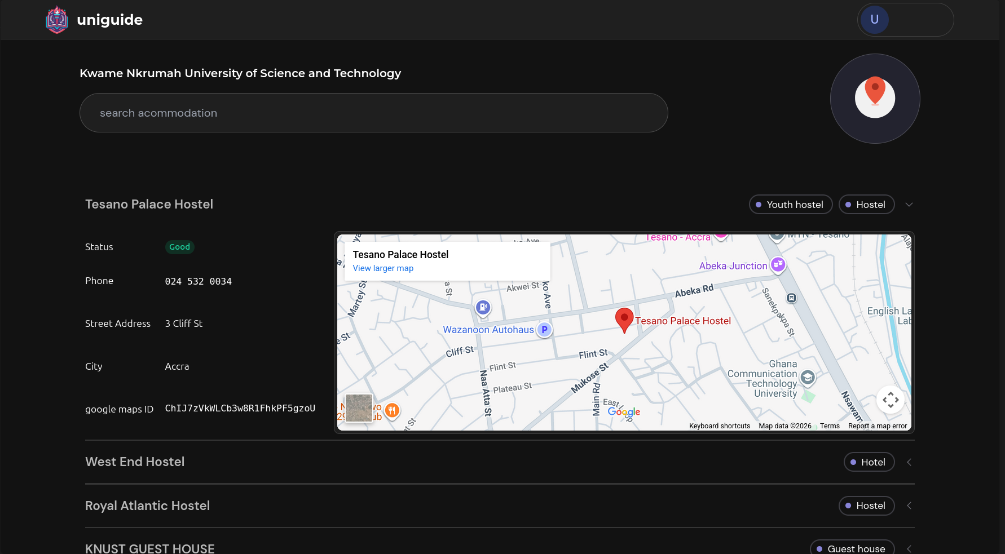1005x554 pixels.
Task: Click the Ghana Communication Technology University marker
Action: pos(808,377)
